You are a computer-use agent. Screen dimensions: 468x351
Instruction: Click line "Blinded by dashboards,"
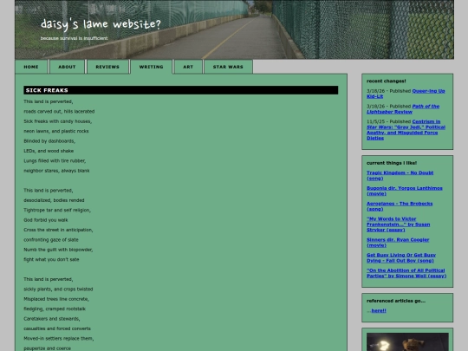pos(49,141)
